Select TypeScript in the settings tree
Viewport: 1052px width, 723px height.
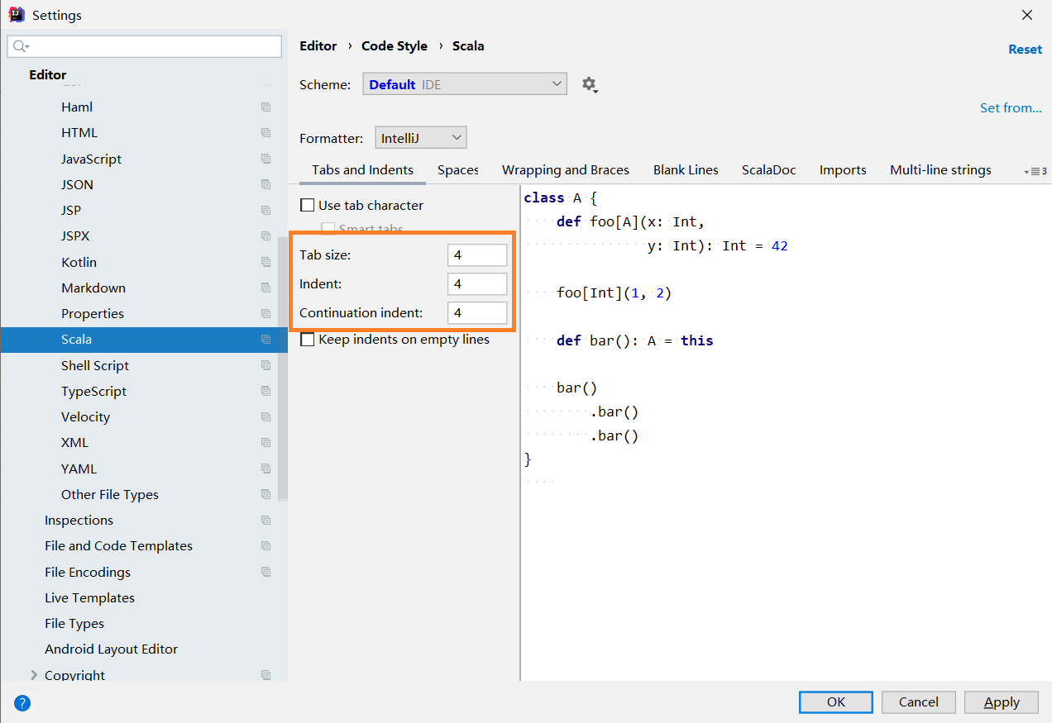pos(93,391)
